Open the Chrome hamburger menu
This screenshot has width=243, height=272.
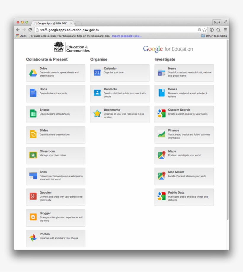[x=225, y=30]
